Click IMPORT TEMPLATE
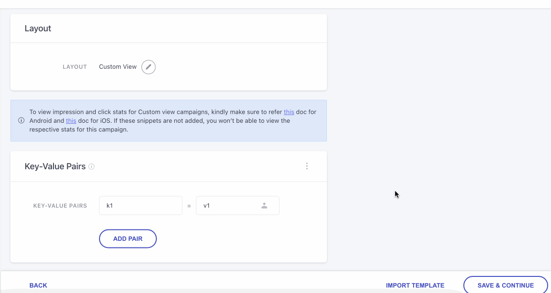The height and width of the screenshot is (293, 551). (x=415, y=285)
